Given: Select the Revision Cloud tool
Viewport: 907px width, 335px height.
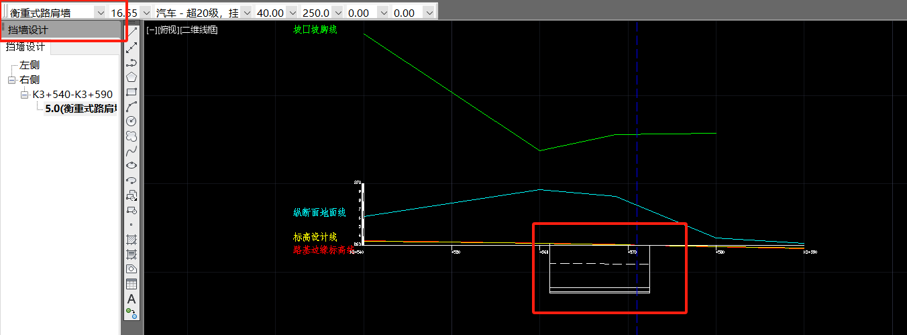Looking at the screenshot, I should click(132, 136).
